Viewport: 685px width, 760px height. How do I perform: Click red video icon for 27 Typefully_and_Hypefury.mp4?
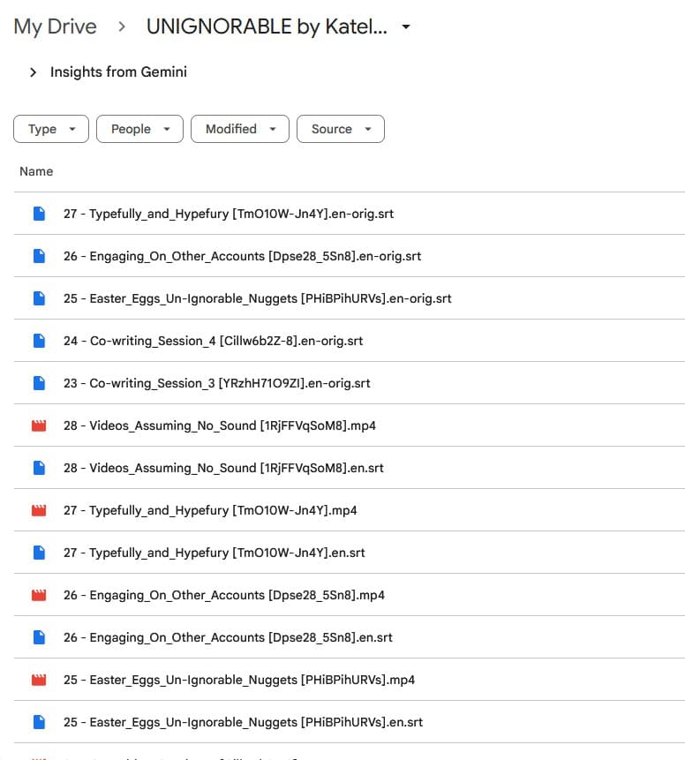pos(39,510)
